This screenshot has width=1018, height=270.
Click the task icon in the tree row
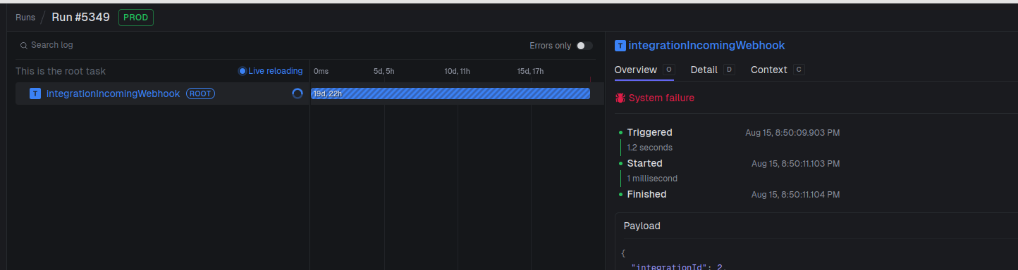(x=35, y=94)
